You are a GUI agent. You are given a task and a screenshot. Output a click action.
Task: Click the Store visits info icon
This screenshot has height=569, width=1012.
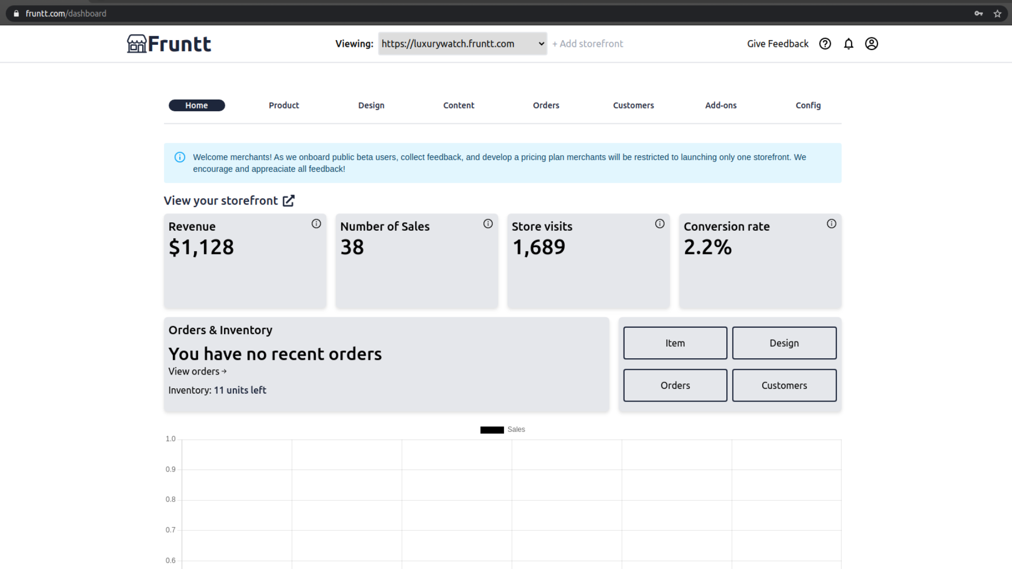click(660, 224)
